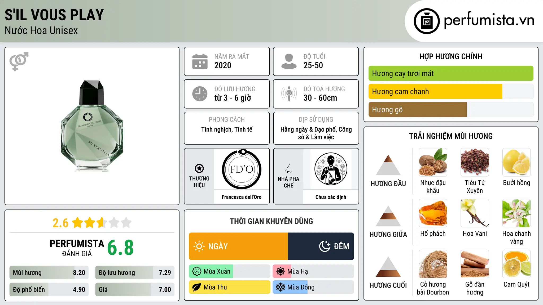Click the star rating icons next to 2.6
This screenshot has width=543, height=305.
coord(102,223)
